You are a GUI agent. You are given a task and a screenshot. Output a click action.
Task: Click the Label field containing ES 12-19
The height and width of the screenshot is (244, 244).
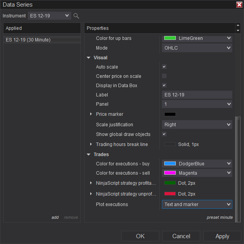197,95
